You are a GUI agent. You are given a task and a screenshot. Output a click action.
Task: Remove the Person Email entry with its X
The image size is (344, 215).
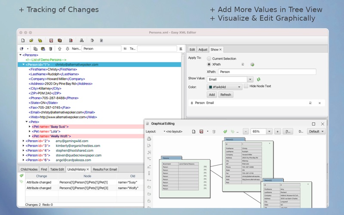(319, 103)
